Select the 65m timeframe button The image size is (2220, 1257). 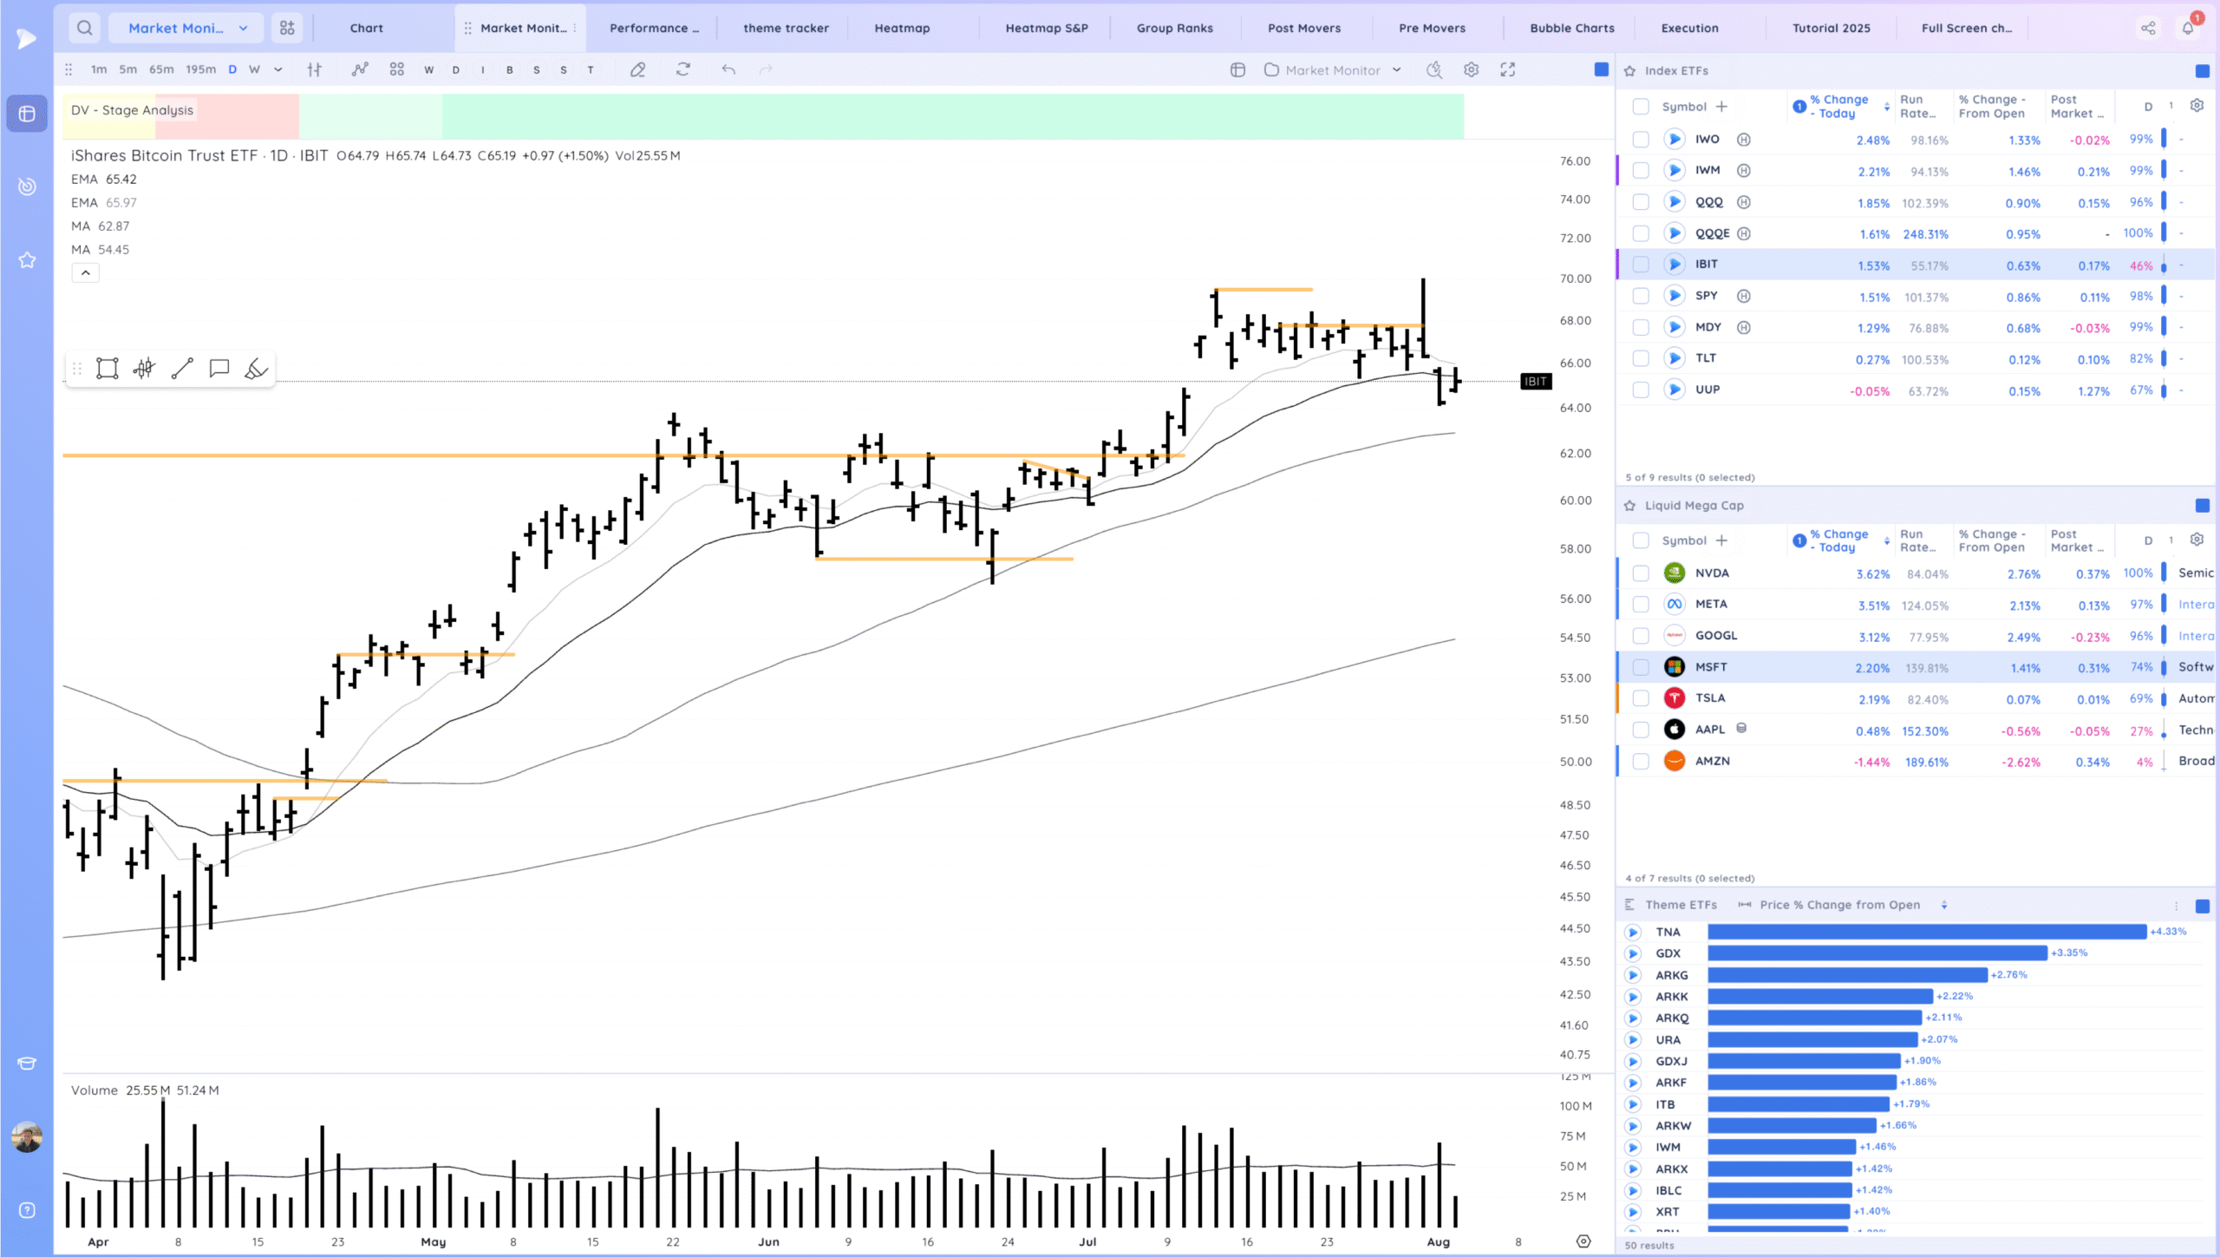tap(161, 69)
